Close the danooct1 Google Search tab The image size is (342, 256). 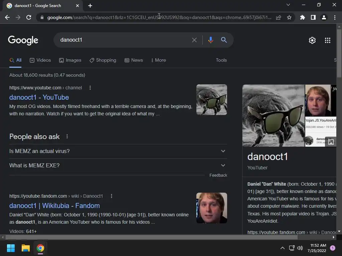(x=77, y=6)
